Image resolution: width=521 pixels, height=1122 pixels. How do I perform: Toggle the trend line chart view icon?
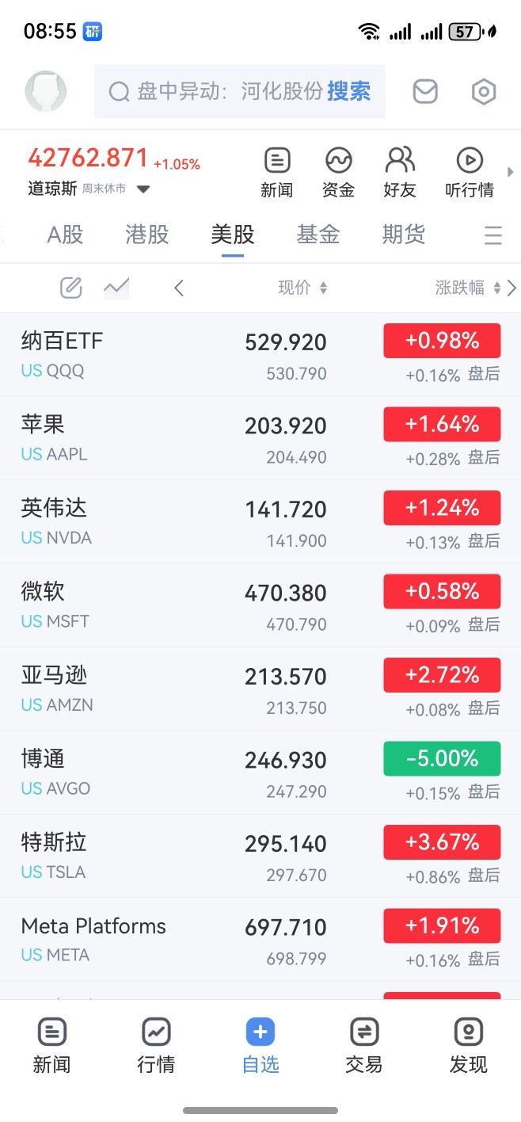pos(116,288)
